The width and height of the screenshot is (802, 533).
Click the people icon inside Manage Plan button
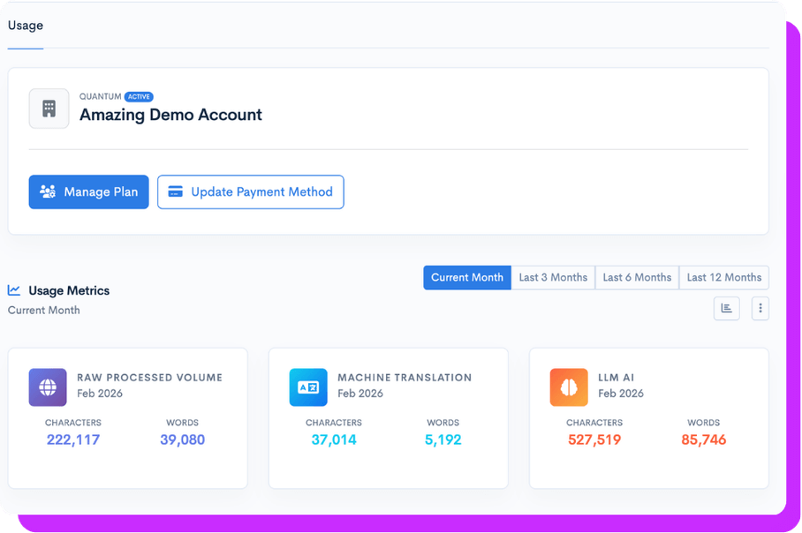pyautogui.click(x=47, y=191)
